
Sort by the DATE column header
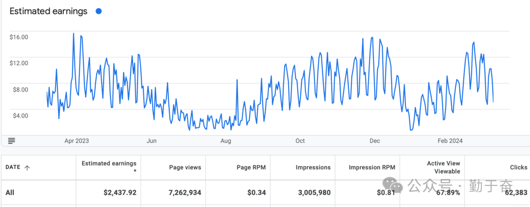coord(12,167)
